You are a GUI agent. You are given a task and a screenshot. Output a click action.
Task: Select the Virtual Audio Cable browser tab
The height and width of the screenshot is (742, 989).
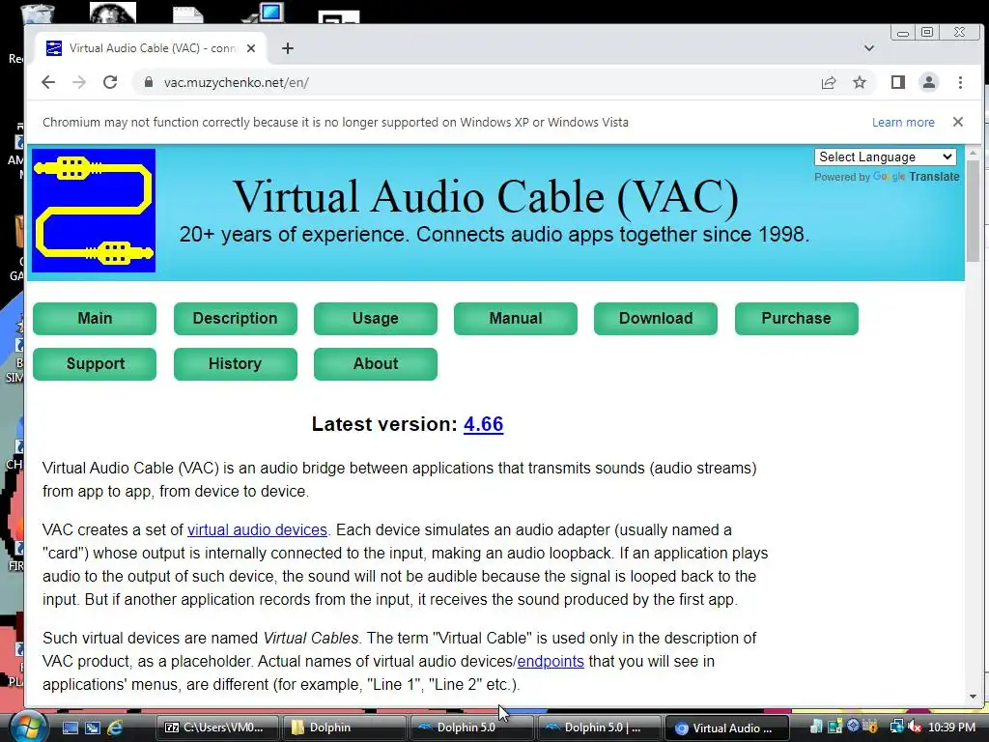coord(152,48)
